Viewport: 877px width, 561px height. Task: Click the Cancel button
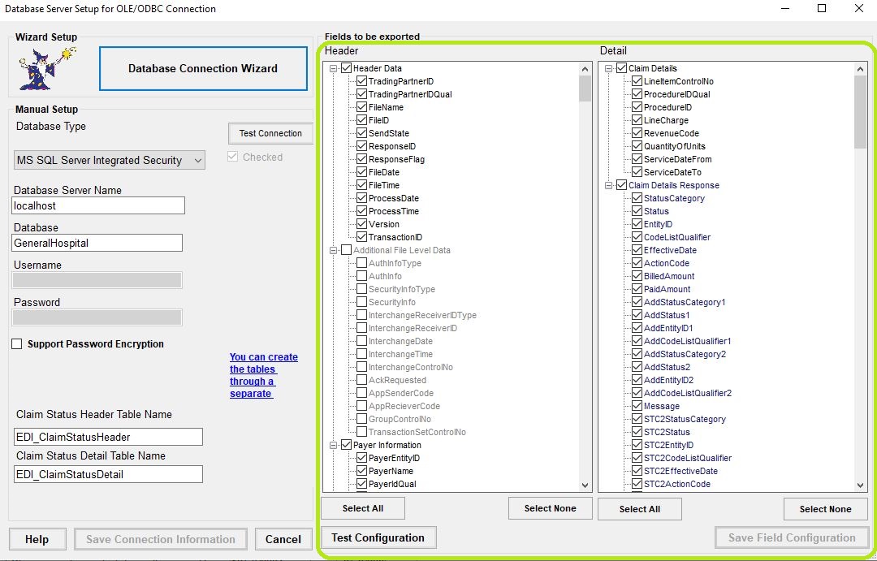point(283,539)
